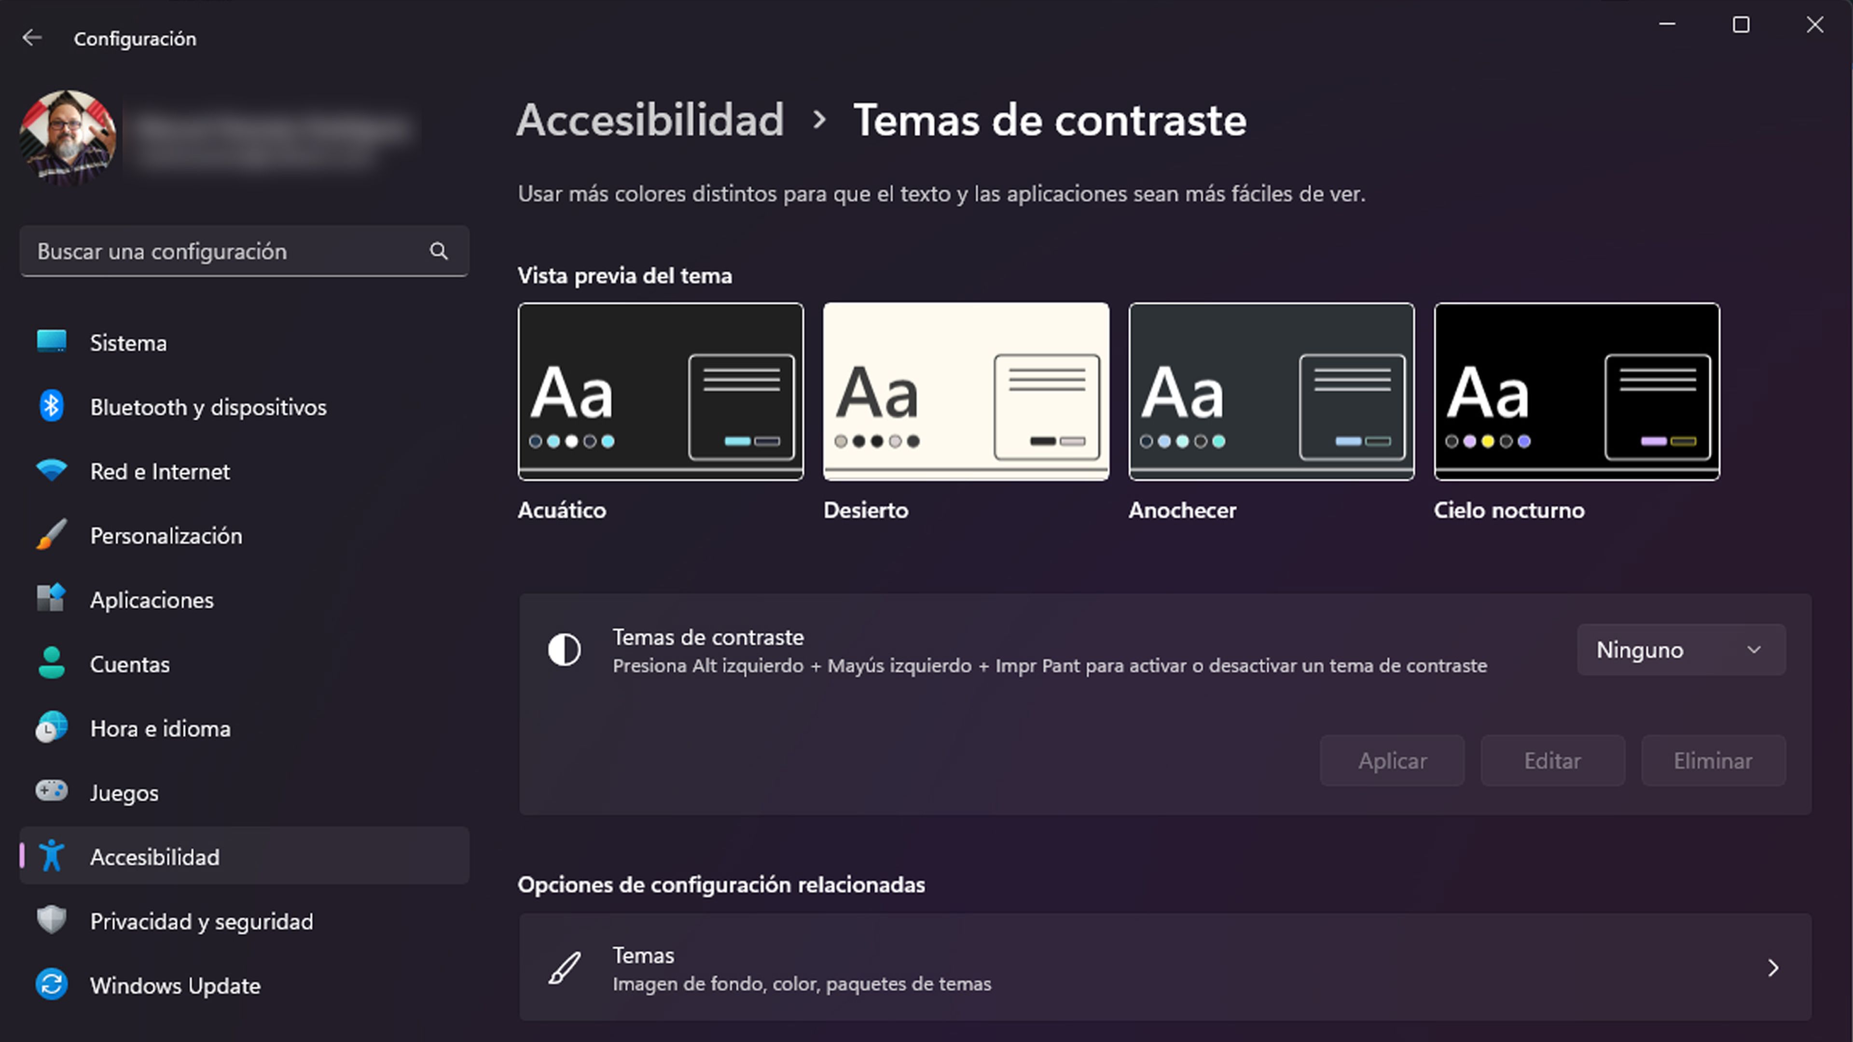Click the Red e Internet wifi icon
This screenshot has height=1042, width=1853.
pyautogui.click(x=51, y=471)
